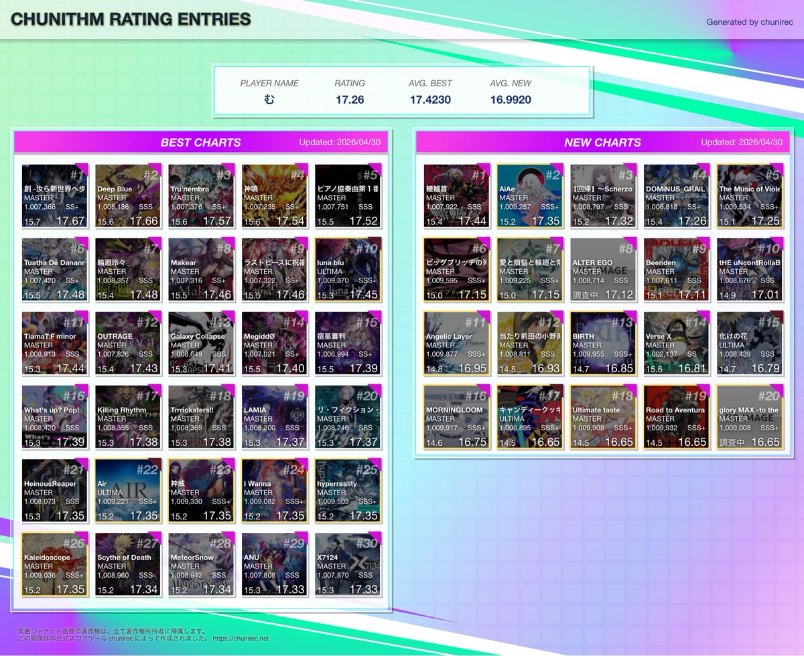This screenshot has height=656, width=804.
Task: Click the MeteorSnow chart card
Action: tap(201, 564)
